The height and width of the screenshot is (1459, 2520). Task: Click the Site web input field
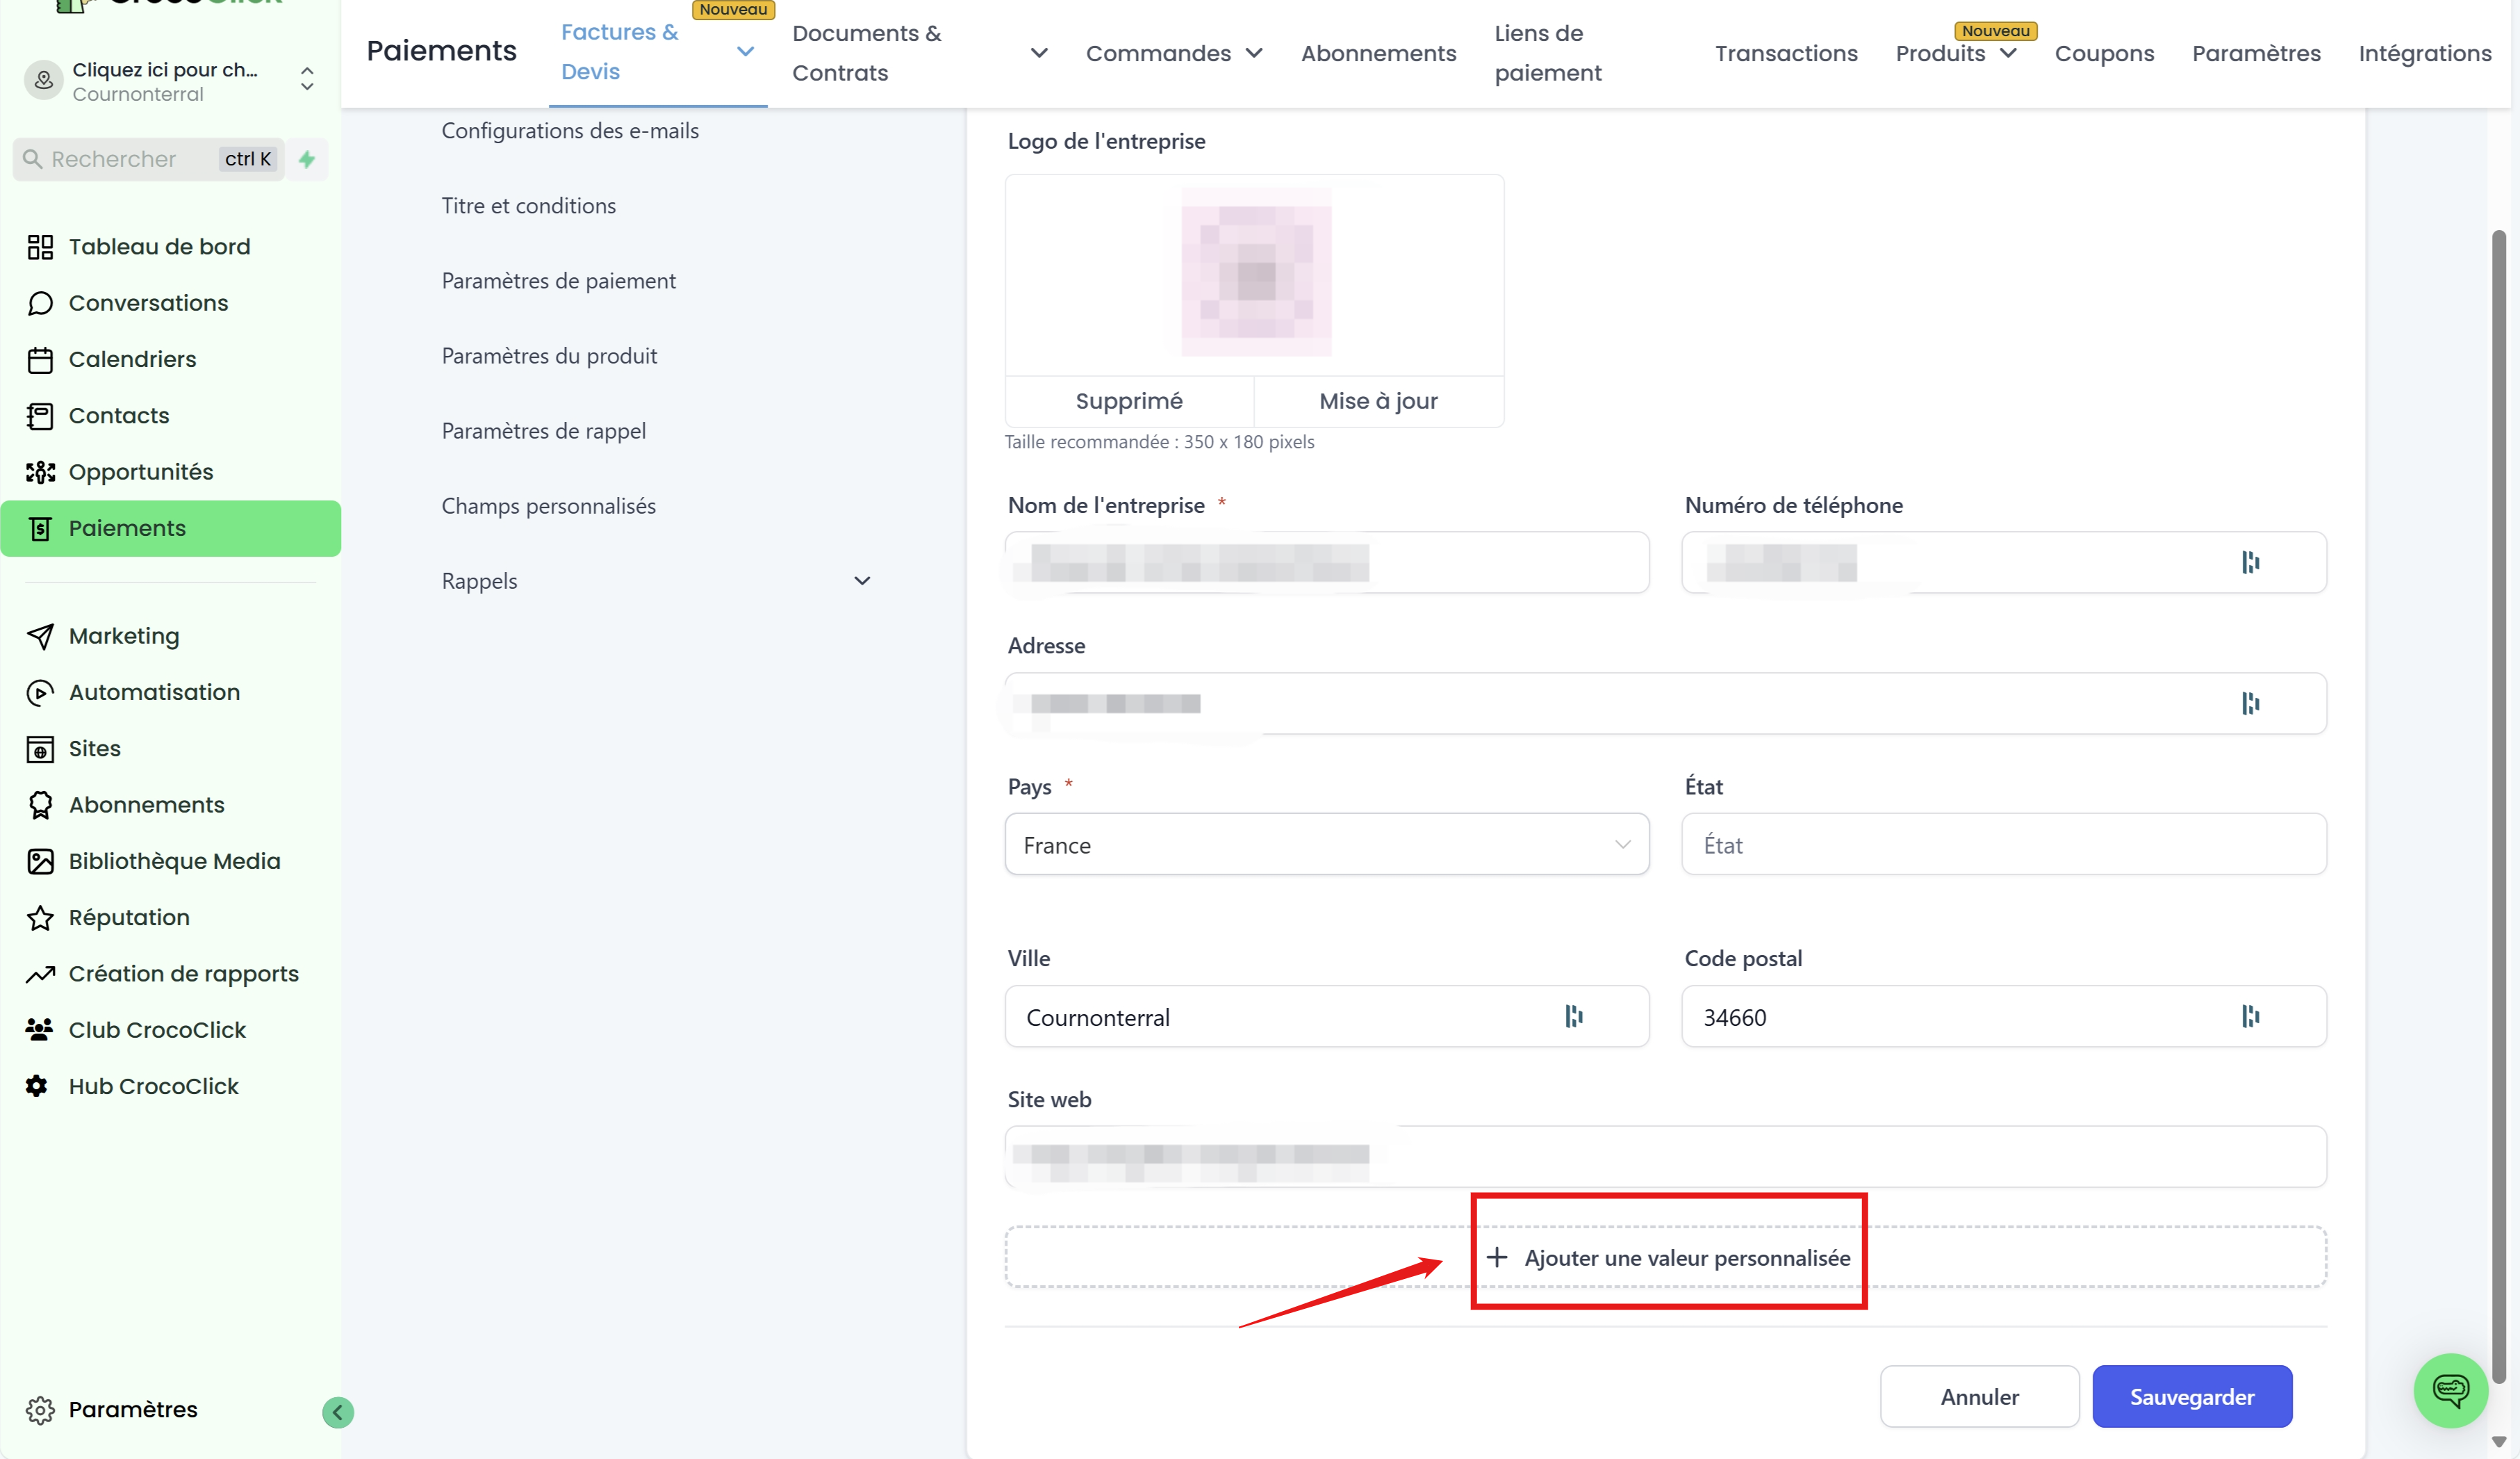point(1666,1157)
